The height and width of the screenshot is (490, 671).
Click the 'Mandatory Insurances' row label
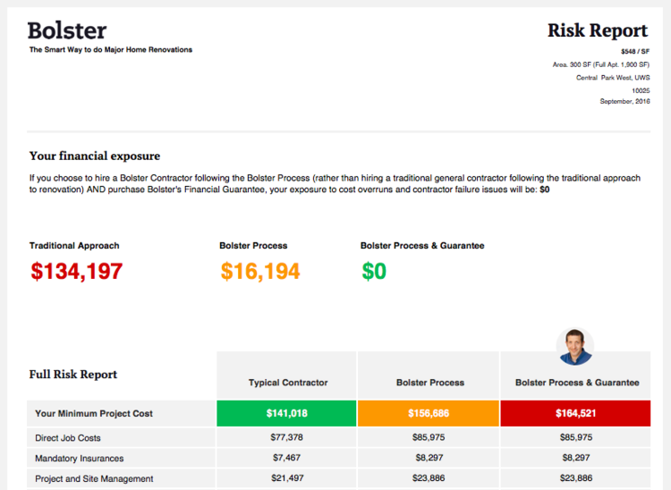(x=79, y=459)
